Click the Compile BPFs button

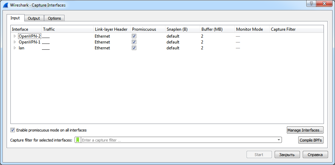(311, 140)
